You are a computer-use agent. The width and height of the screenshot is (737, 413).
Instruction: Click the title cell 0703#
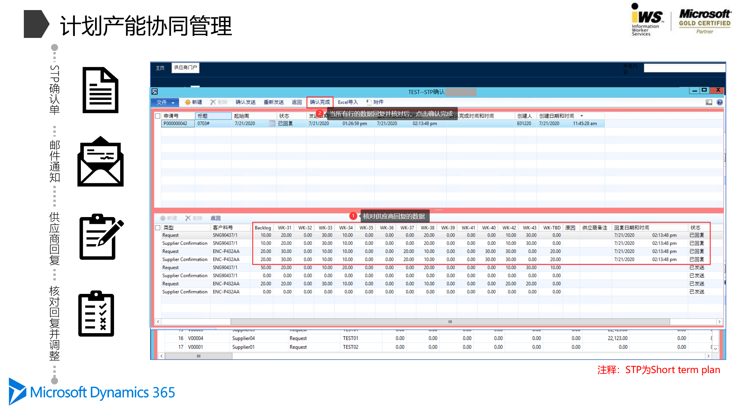coord(213,123)
